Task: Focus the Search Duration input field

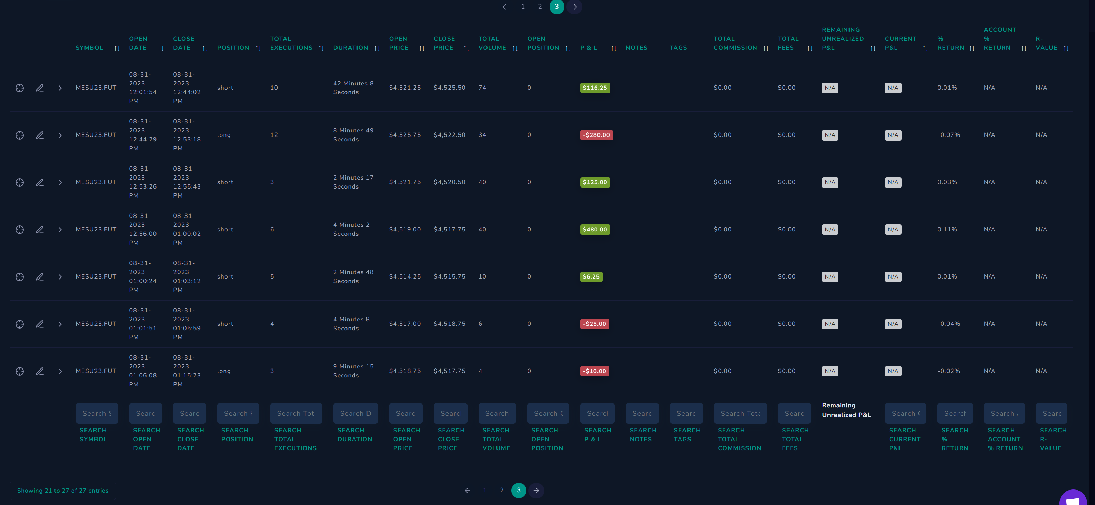Action: [x=355, y=413]
